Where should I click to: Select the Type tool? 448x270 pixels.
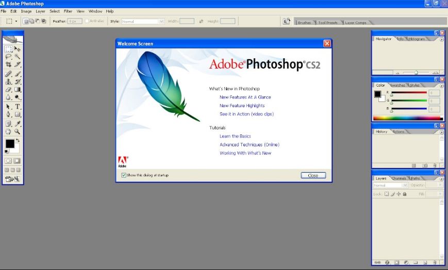[x=18, y=107]
